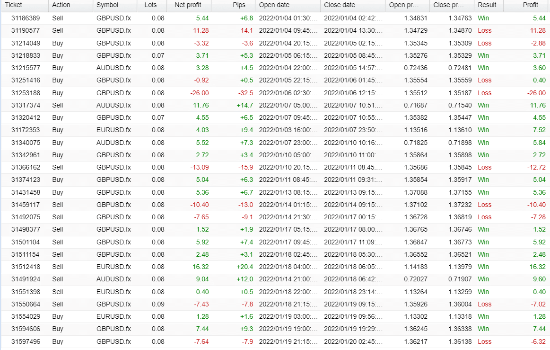
Task: Select ticket 31320412
Action: 26,118
